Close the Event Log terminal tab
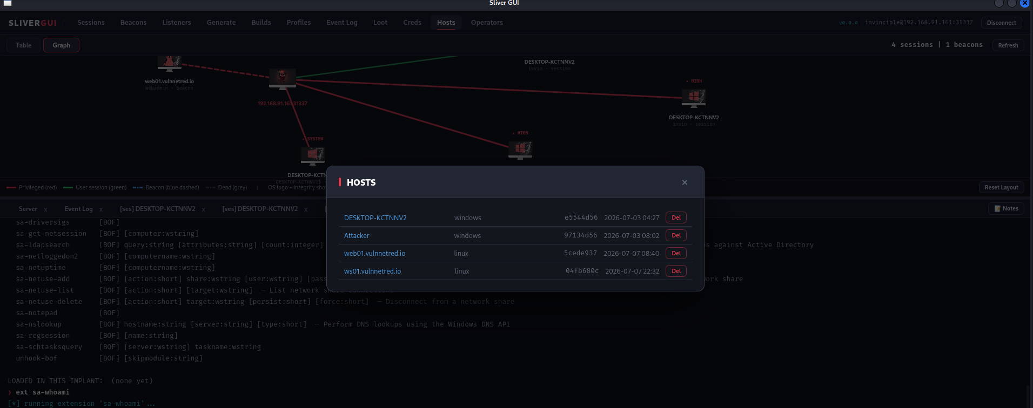The height and width of the screenshot is (408, 1033). coord(101,209)
